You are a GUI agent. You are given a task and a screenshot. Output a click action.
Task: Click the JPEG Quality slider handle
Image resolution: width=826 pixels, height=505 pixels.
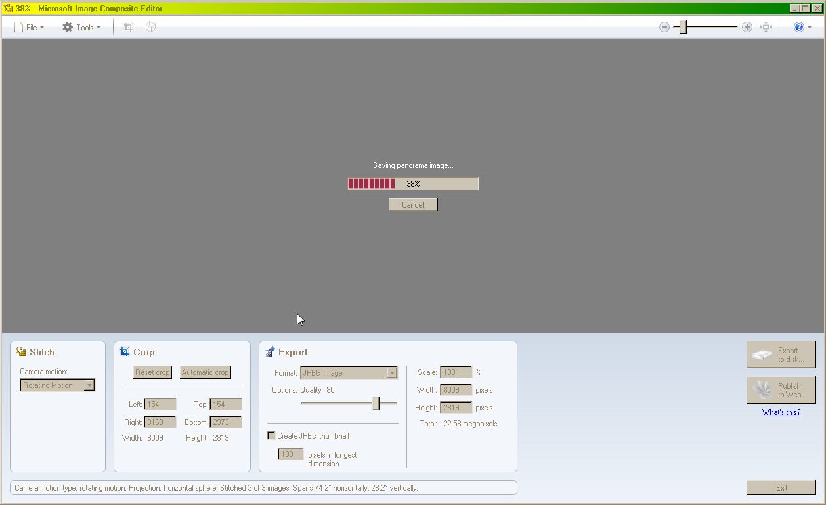point(376,403)
